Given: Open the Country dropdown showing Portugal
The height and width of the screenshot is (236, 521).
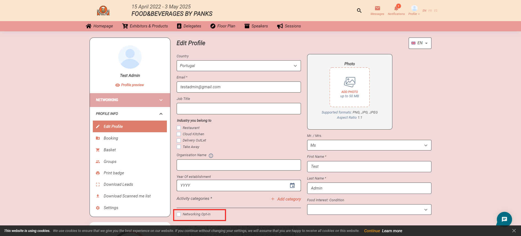Looking at the screenshot, I should click(239, 66).
